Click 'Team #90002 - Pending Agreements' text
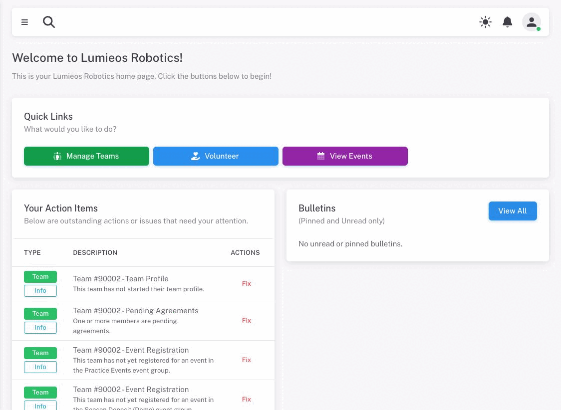Viewport: 561px width, 410px height. [x=136, y=311]
